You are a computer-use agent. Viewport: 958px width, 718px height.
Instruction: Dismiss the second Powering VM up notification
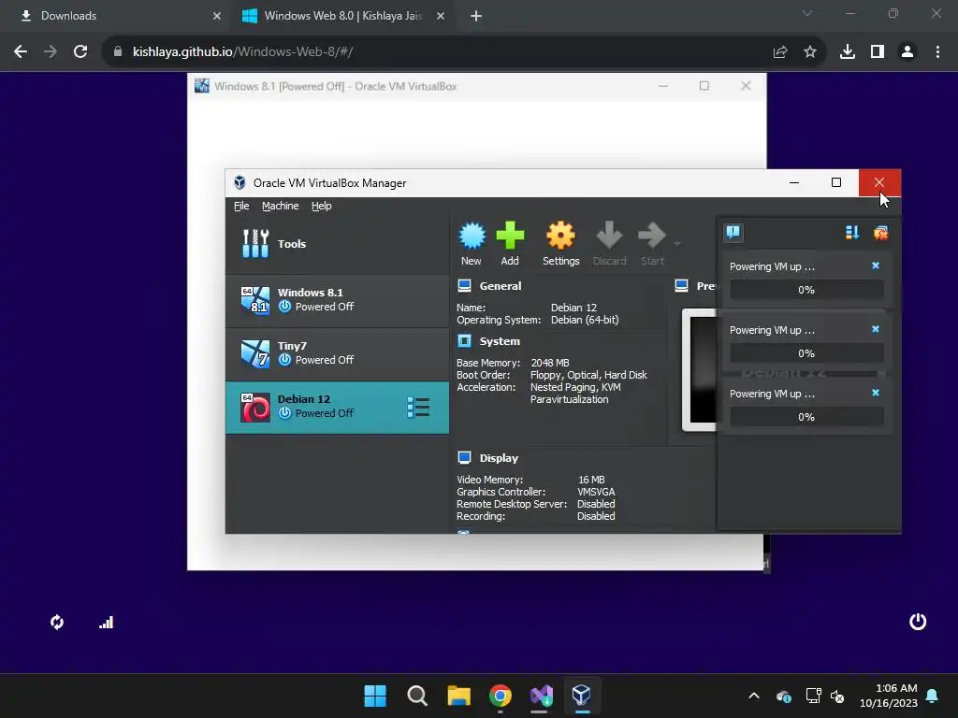point(876,329)
